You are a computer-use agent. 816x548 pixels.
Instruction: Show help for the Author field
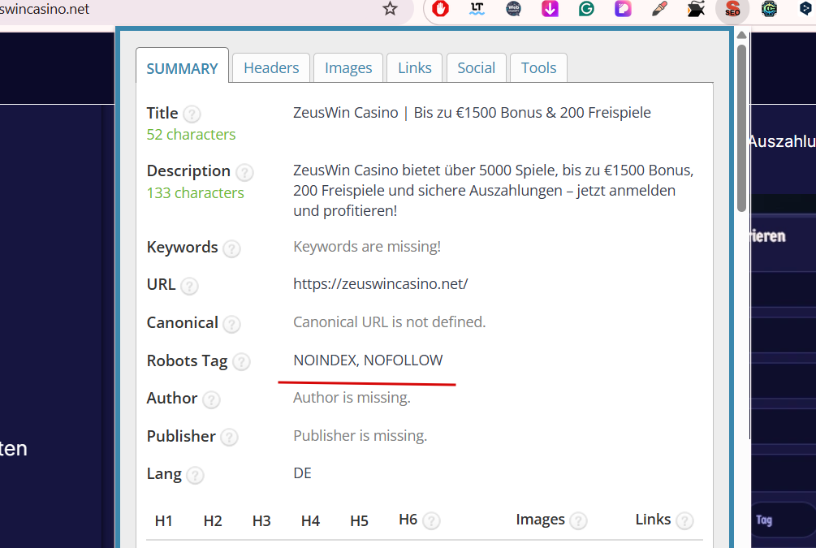[x=211, y=399]
